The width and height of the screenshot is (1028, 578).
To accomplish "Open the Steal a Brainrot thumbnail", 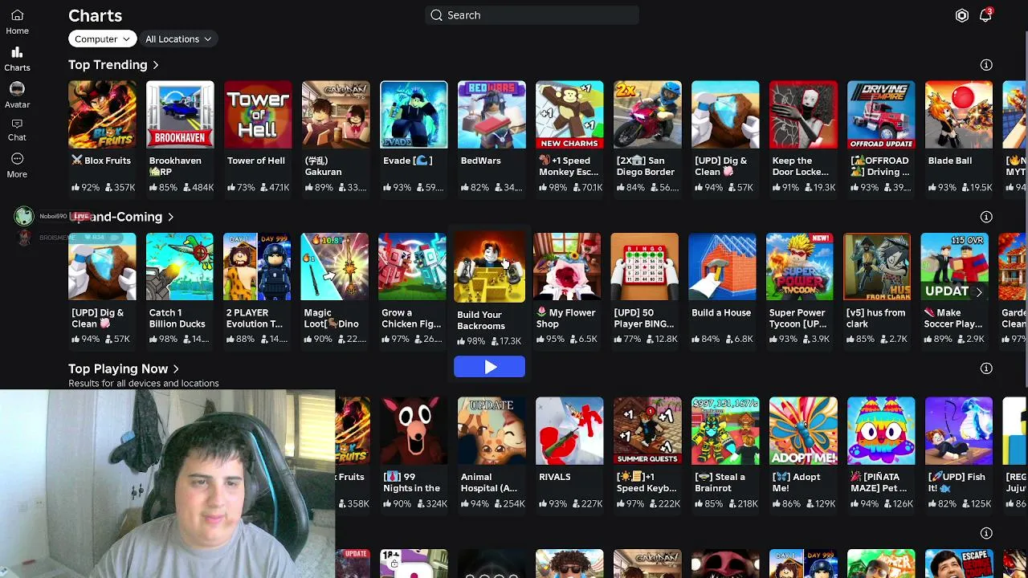I will pyautogui.click(x=725, y=431).
